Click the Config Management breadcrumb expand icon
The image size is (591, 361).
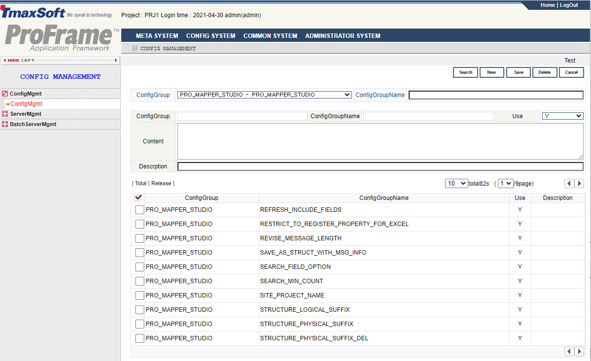(x=135, y=48)
